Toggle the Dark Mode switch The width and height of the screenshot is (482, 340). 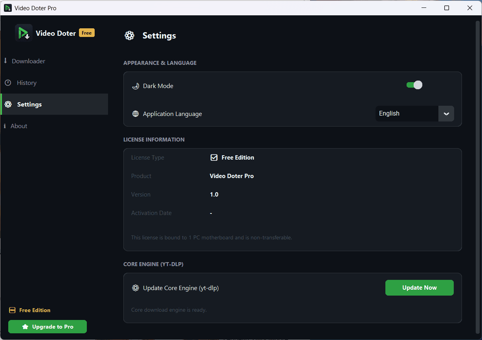[x=414, y=85]
